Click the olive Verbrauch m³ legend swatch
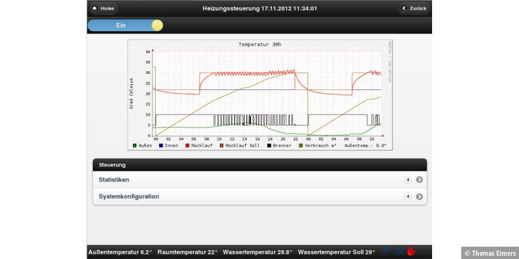The width and height of the screenshot is (519, 259). (x=300, y=146)
